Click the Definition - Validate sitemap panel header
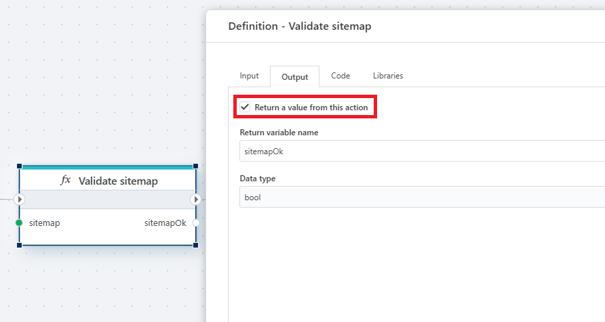Image resolution: width=605 pixels, height=322 pixels. coord(300,26)
